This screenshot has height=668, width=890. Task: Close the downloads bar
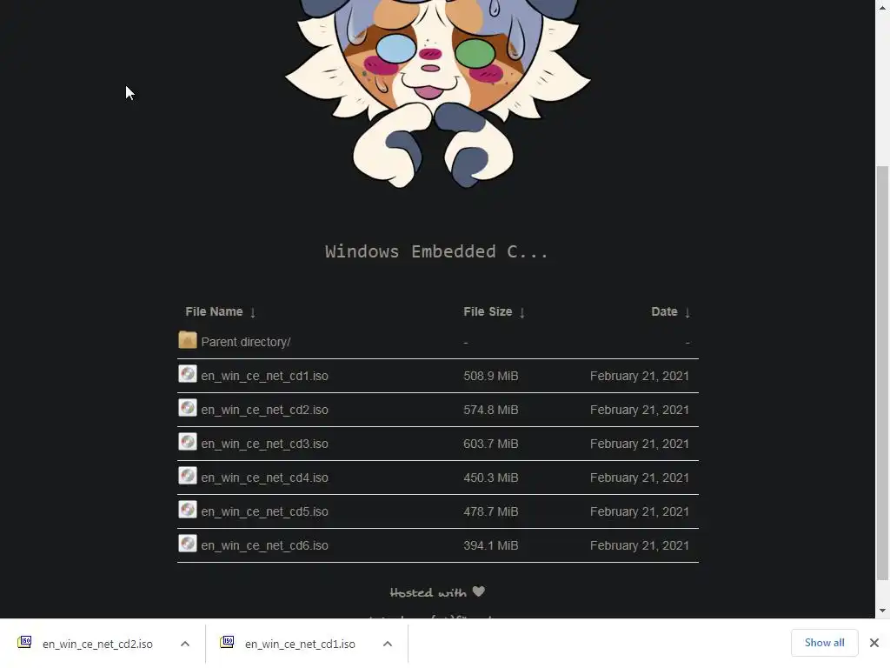coord(874,643)
